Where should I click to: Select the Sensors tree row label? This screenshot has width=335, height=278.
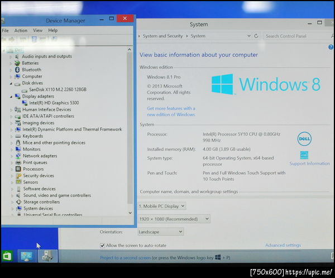tap(31, 182)
